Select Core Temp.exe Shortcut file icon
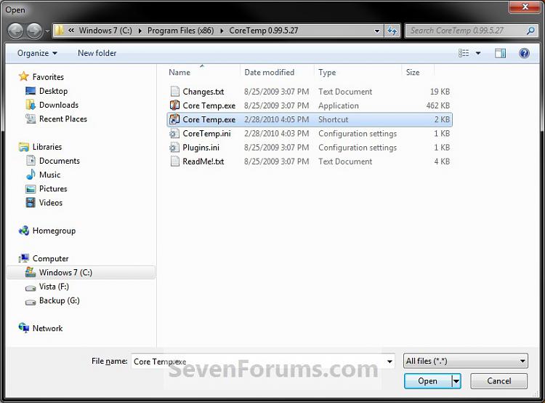545x403 pixels. pyautogui.click(x=174, y=119)
